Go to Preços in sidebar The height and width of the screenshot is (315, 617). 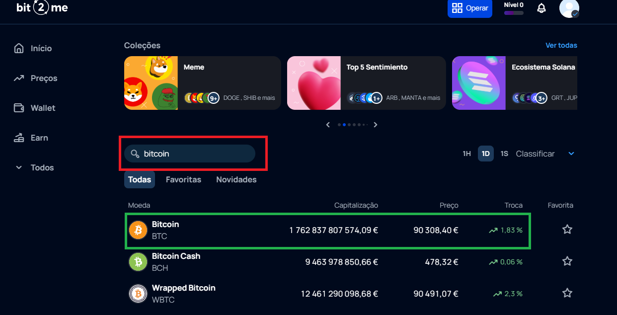(x=44, y=78)
